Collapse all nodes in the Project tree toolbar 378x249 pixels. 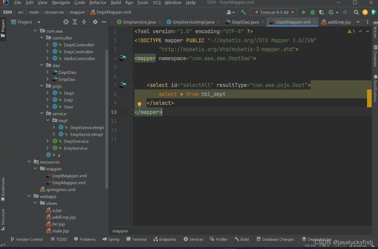[84, 22]
